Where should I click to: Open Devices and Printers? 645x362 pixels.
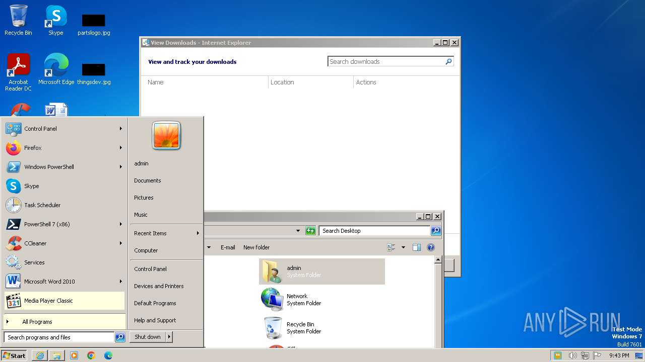click(x=159, y=286)
